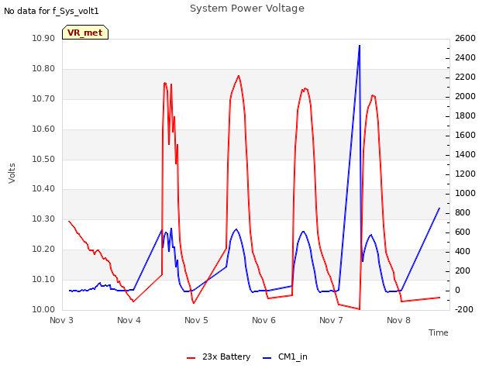Select the '23x Battery' legend label
496x372 pixels.
226,356
